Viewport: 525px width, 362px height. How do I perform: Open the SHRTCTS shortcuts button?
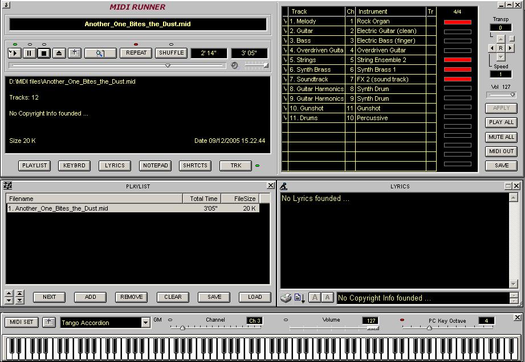(195, 166)
